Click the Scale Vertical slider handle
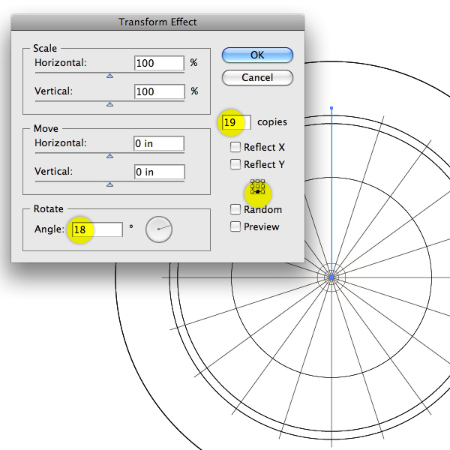This screenshot has height=450, width=450. pos(109,104)
